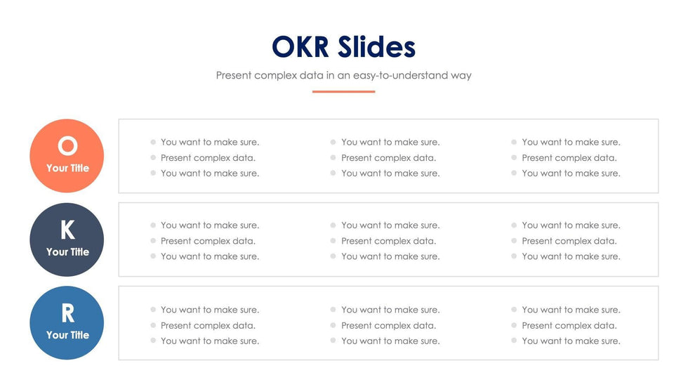Select "Your Title" text under the letter O
This screenshot has width=688, height=387.
[x=67, y=168]
